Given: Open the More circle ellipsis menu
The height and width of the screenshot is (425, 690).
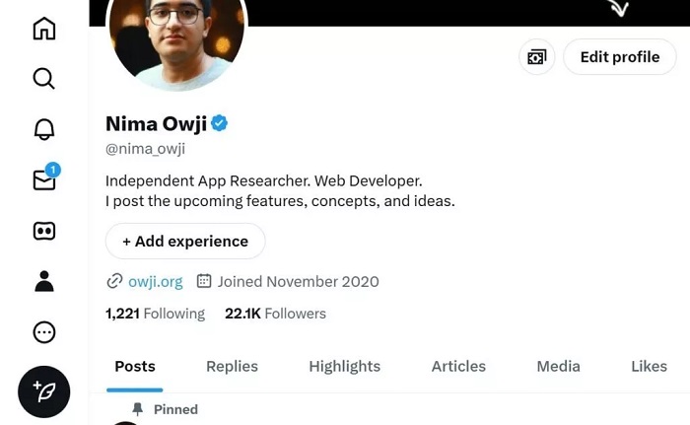Looking at the screenshot, I should [44, 332].
